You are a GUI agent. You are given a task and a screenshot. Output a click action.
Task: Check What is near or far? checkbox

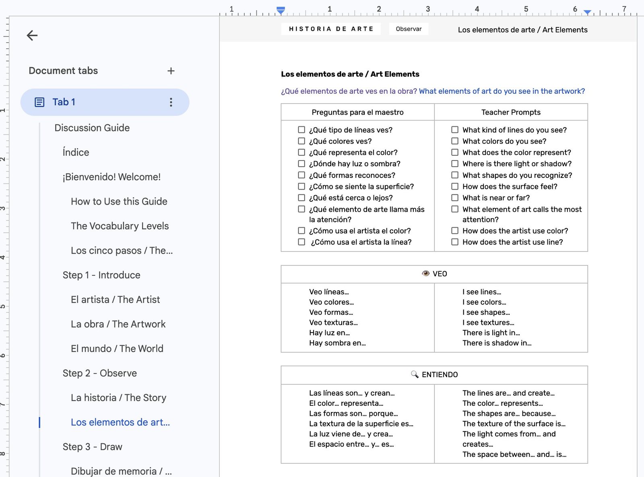coord(455,198)
